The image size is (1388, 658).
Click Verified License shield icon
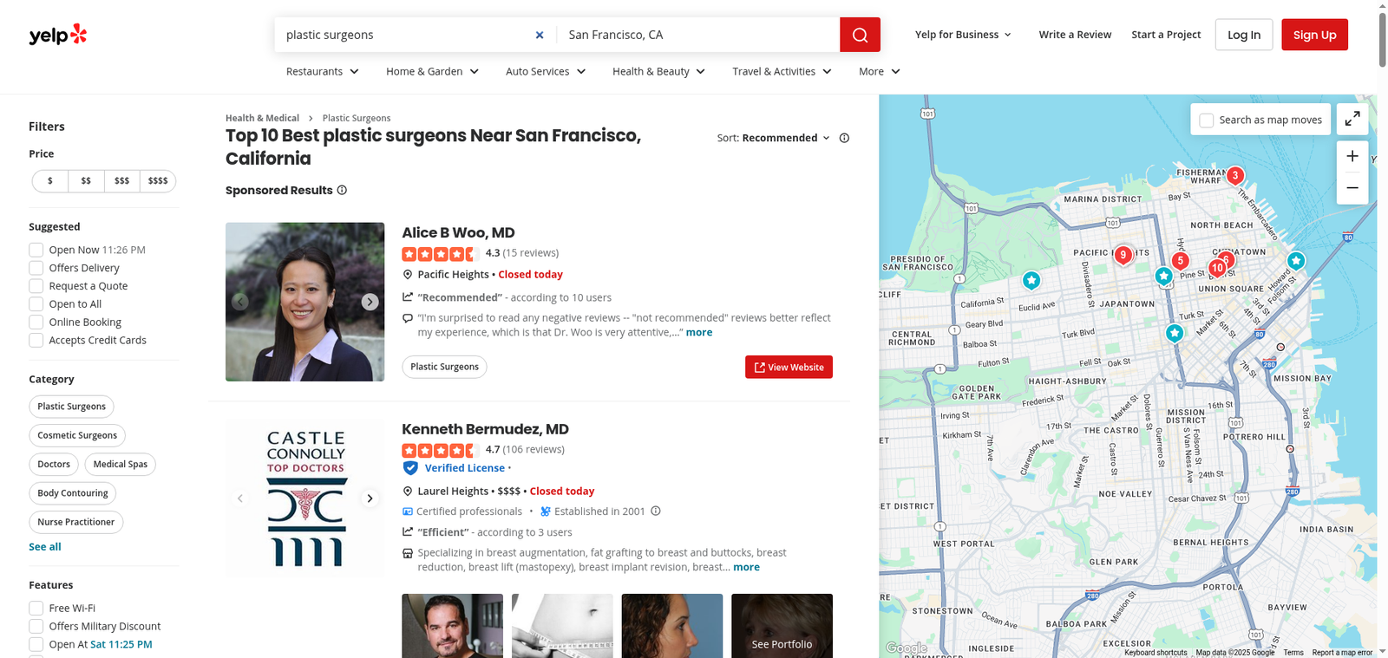pos(410,468)
